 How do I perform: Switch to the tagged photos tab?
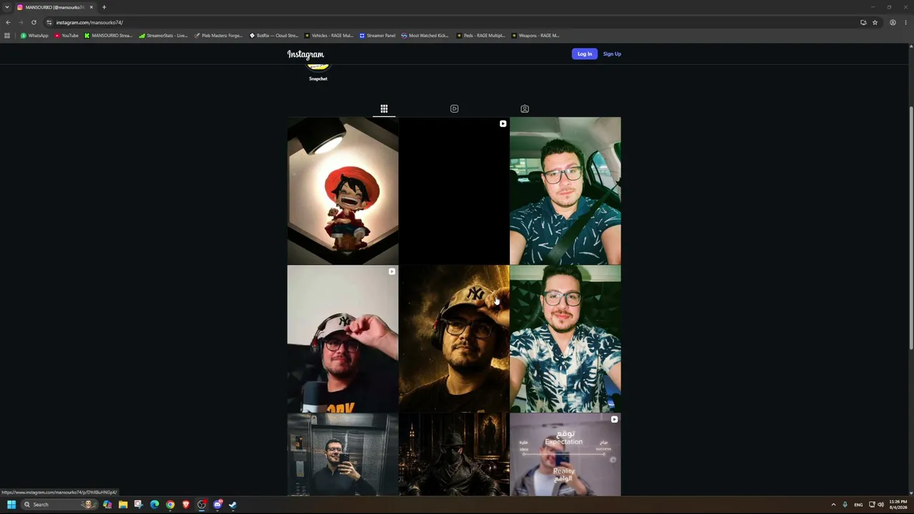525,109
